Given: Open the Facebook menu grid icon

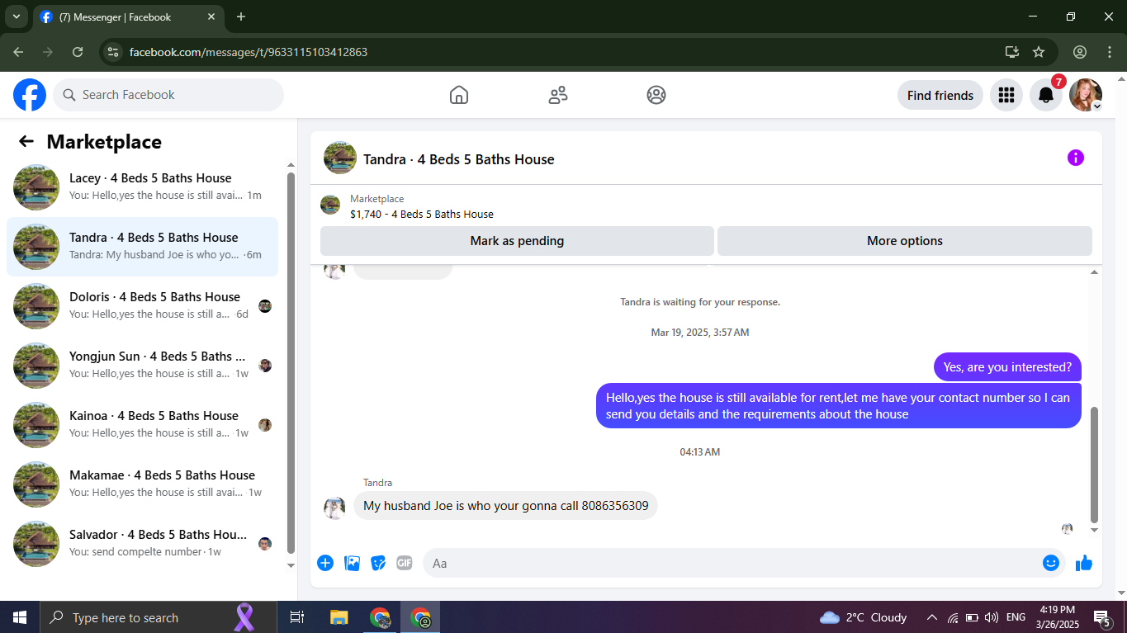Looking at the screenshot, I should click(1006, 95).
